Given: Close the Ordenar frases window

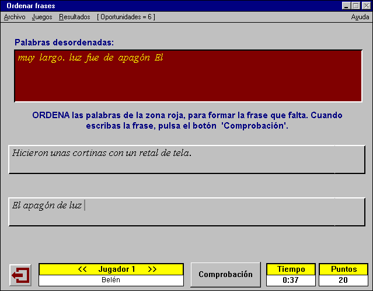Looking at the screenshot, I should point(365,5).
